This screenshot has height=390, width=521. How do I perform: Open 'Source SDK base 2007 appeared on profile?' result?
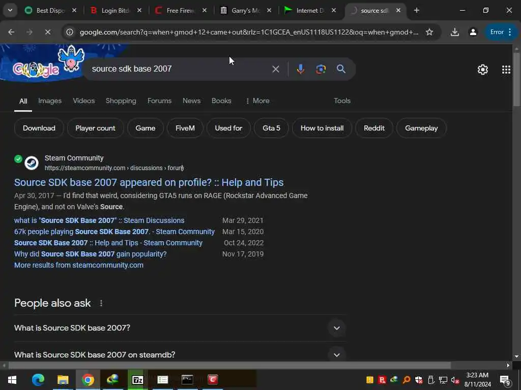tap(149, 182)
